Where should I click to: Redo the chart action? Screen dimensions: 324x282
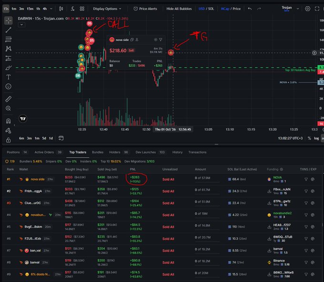tap(259, 9)
